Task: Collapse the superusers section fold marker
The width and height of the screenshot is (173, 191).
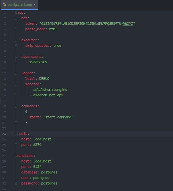Action: pos(16,57)
